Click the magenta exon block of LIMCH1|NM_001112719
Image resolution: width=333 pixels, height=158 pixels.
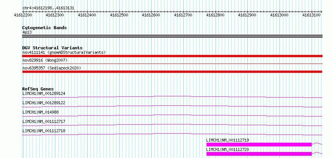click(x=259, y=145)
